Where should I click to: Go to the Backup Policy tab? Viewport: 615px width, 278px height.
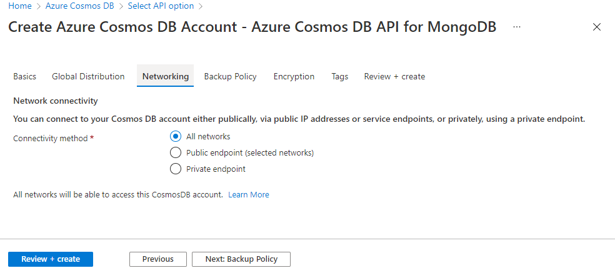pyautogui.click(x=230, y=76)
